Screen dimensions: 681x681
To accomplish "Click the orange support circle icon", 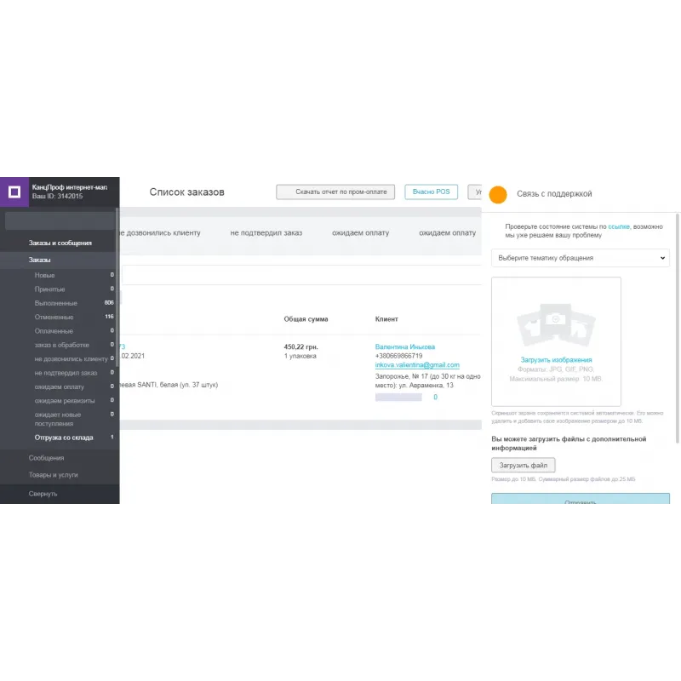I will (499, 194).
